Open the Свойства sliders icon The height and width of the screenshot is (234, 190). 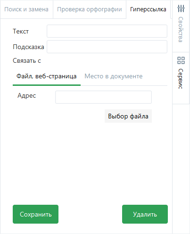tap(181, 8)
